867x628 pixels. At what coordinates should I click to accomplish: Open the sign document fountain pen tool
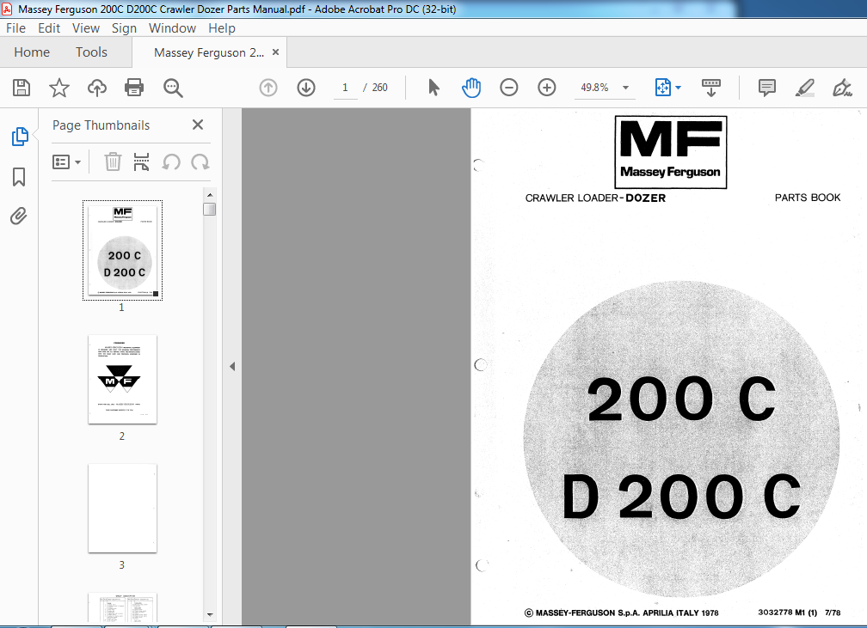842,88
